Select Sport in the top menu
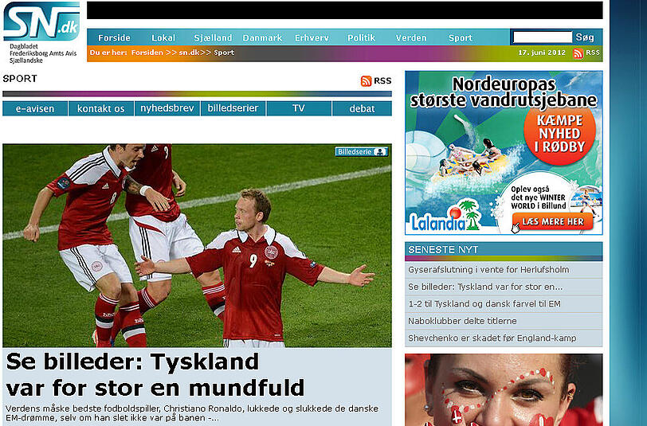 (x=460, y=38)
